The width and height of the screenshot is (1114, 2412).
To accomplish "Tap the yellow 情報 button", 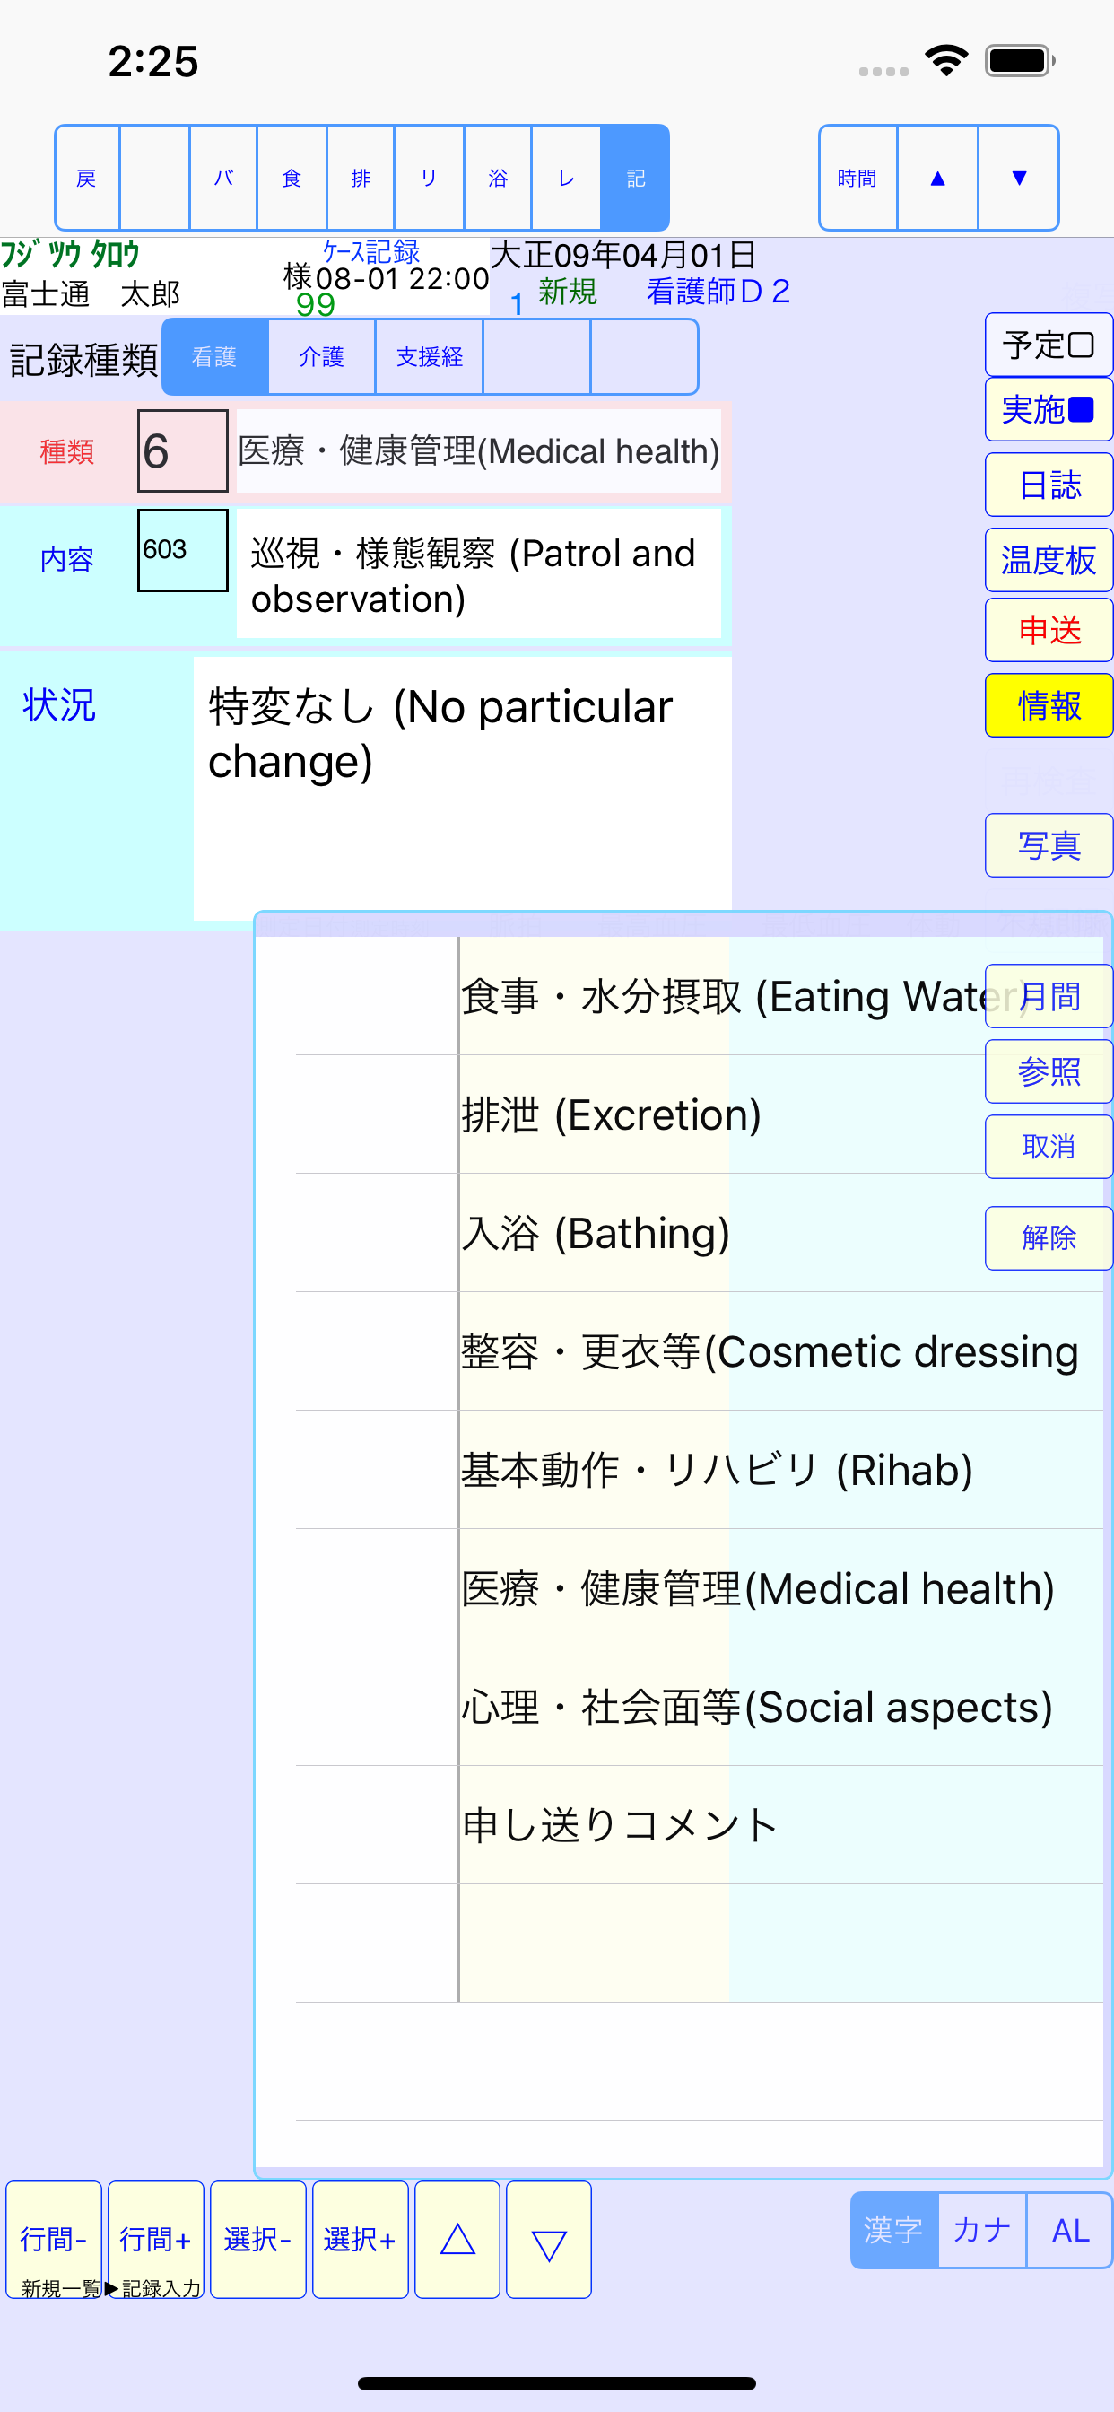I will 1049,705.
